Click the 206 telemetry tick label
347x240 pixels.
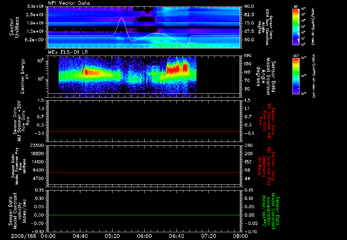248,154
